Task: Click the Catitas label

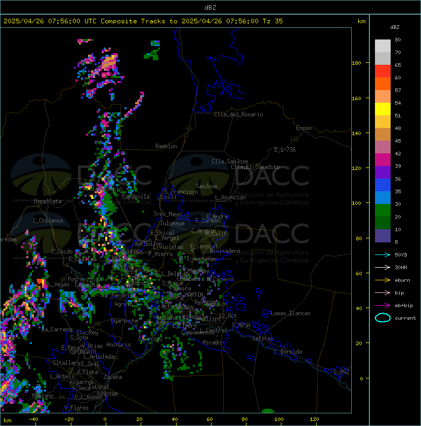Action: point(263,338)
